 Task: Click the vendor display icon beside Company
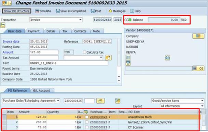[198, 36]
